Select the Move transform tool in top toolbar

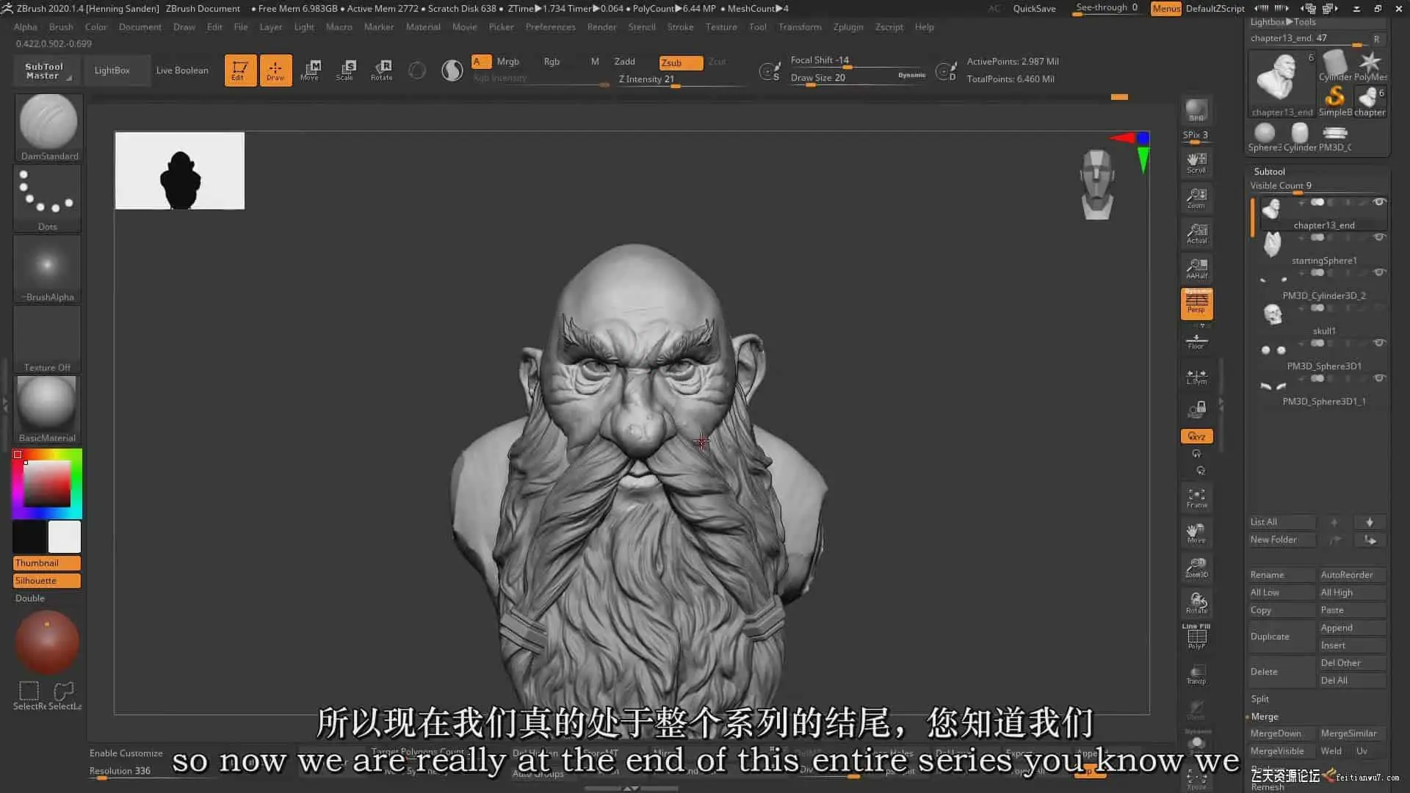coord(310,70)
